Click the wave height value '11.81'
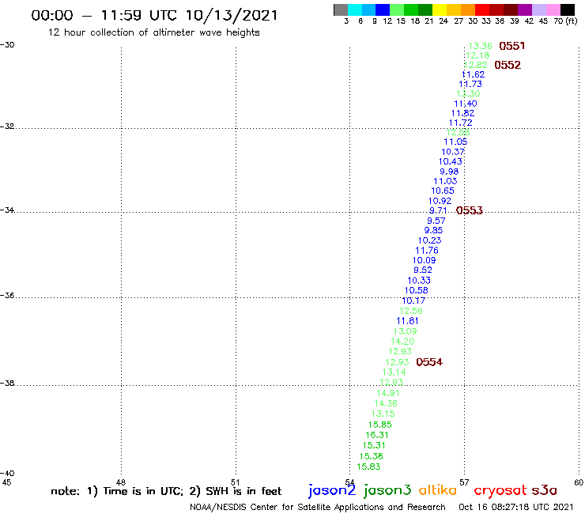Screen dimensions: 585x514 (x=407, y=321)
